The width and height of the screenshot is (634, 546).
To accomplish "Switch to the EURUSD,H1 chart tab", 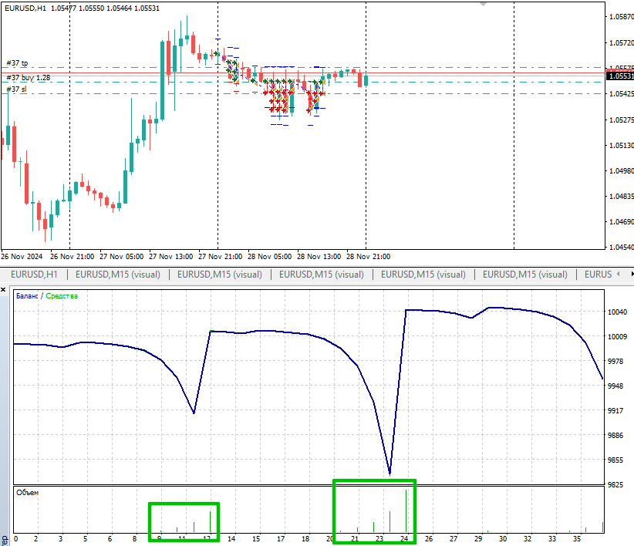I will pos(34,275).
